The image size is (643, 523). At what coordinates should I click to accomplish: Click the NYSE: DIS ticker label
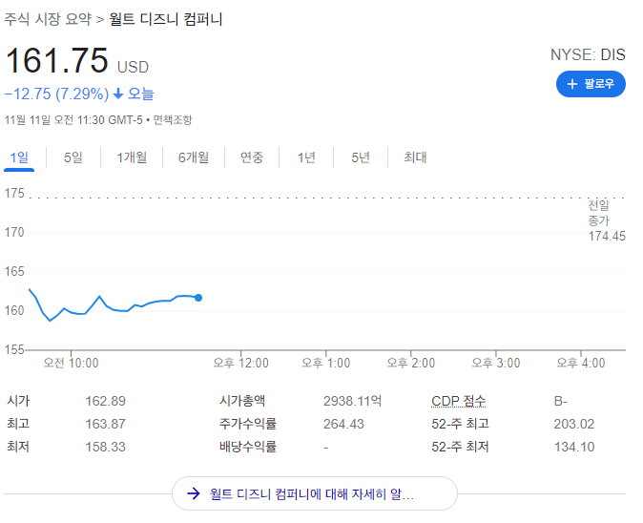point(588,54)
